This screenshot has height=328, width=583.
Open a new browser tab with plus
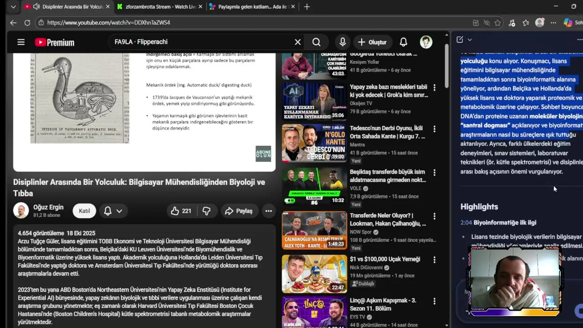click(x=307, y=7)
